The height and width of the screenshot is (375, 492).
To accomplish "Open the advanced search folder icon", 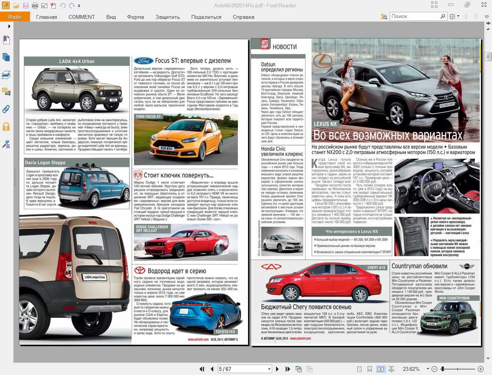I will 384,17.
